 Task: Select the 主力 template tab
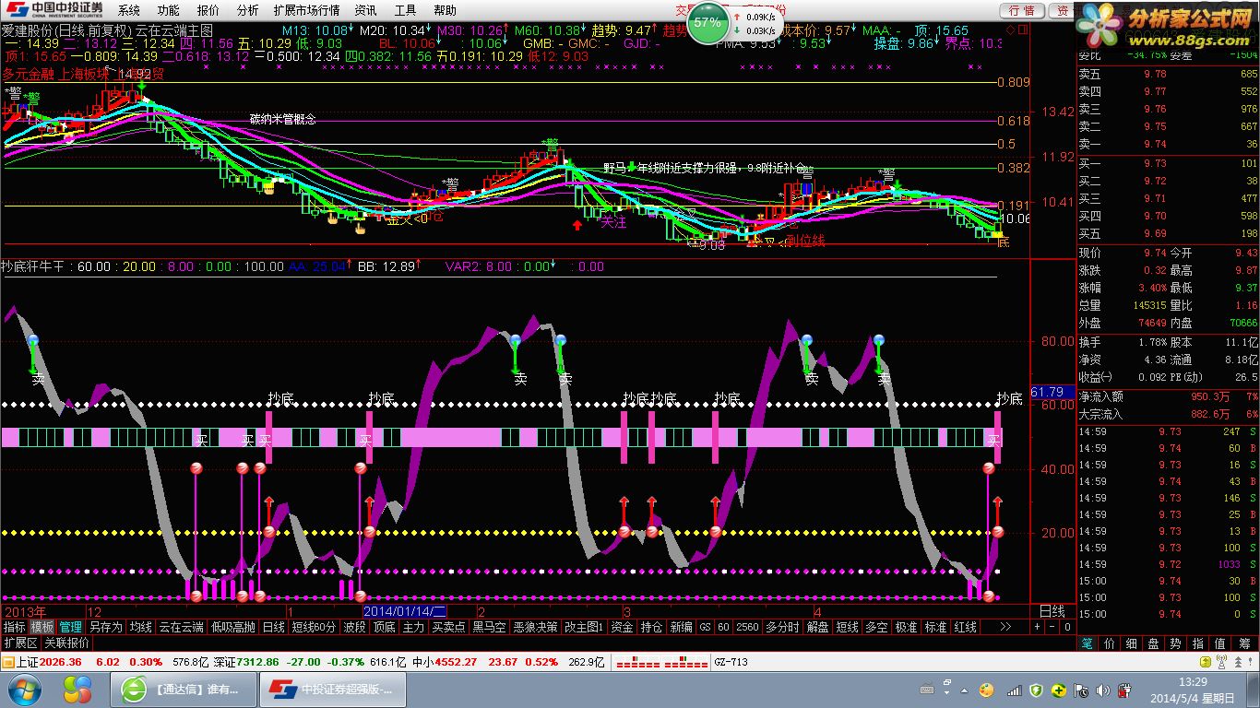tap(413, 627)
